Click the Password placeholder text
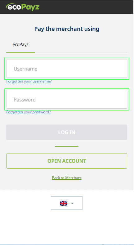The image size is (134, 245). pyautogui.click(x=25, y=100)
